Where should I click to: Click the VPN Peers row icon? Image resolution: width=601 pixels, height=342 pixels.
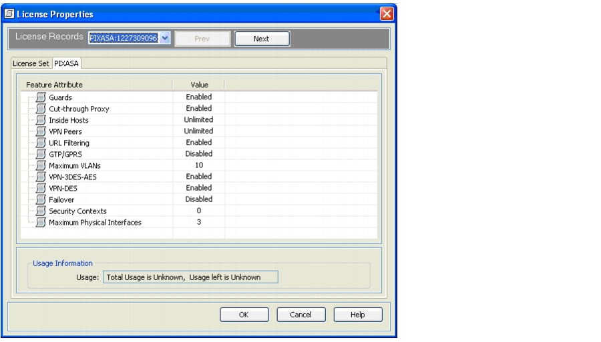[x=41, y=131]
